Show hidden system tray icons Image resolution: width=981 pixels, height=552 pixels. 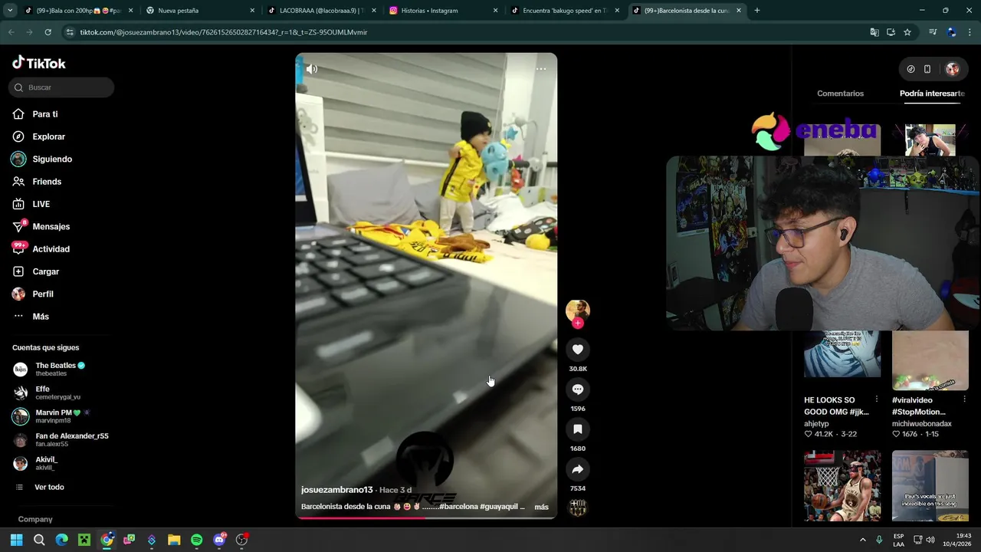click(862, 540)
